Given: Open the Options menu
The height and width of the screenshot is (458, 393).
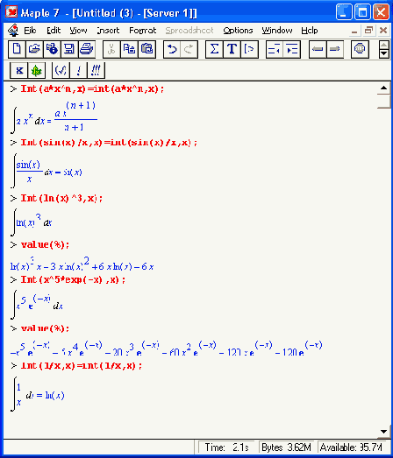Looking at the screenshot, I should point(238,31).
